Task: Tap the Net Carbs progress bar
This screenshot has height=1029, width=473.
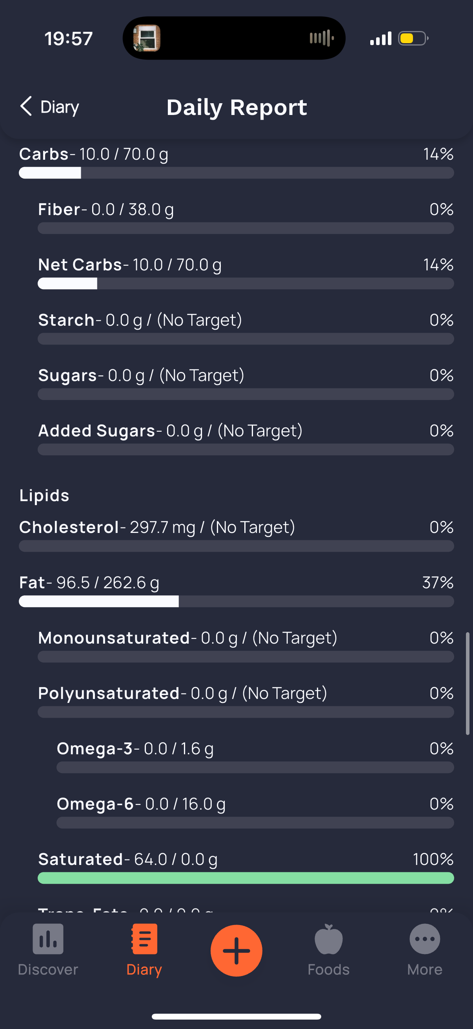Action: [x=246, y=283]
